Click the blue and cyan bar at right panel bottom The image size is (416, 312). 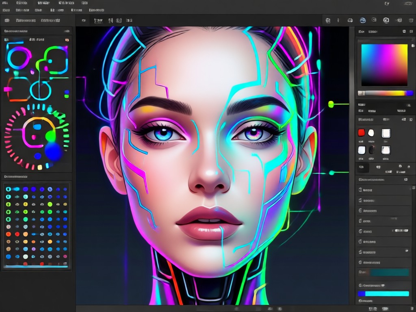[x=383, y=294]
